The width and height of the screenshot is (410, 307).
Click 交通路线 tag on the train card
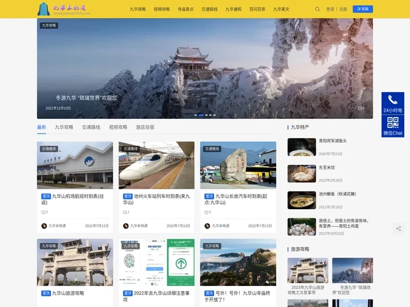[131, 149]
